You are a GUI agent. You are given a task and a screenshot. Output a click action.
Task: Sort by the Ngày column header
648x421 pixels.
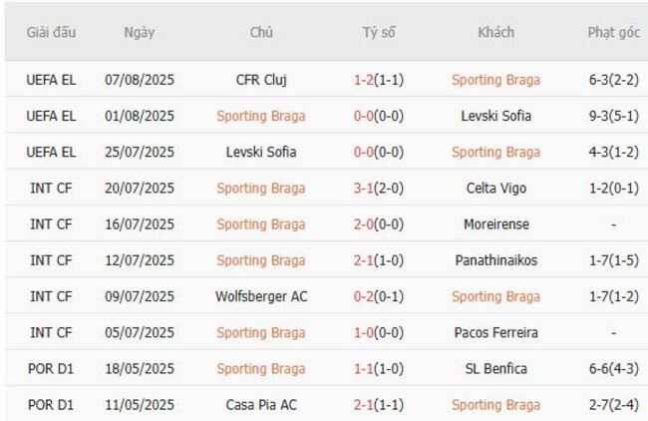click(x=139, y=32)
